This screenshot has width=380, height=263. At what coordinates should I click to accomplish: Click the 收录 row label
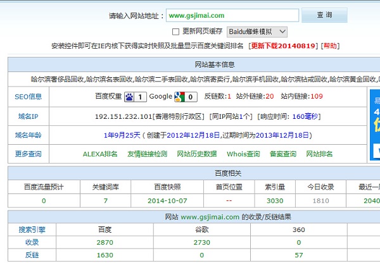click(x=32, y=242)
